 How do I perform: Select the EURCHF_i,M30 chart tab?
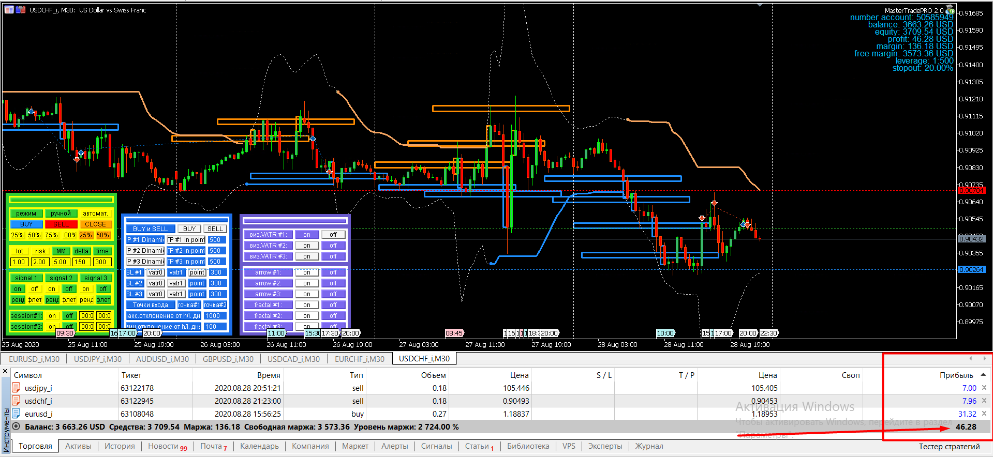(x=360, y=359)
